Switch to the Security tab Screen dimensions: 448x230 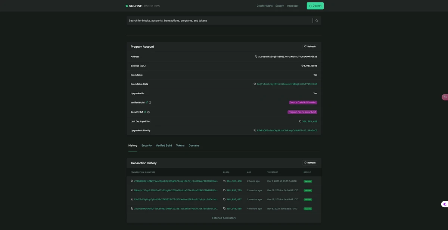[146, 146]
